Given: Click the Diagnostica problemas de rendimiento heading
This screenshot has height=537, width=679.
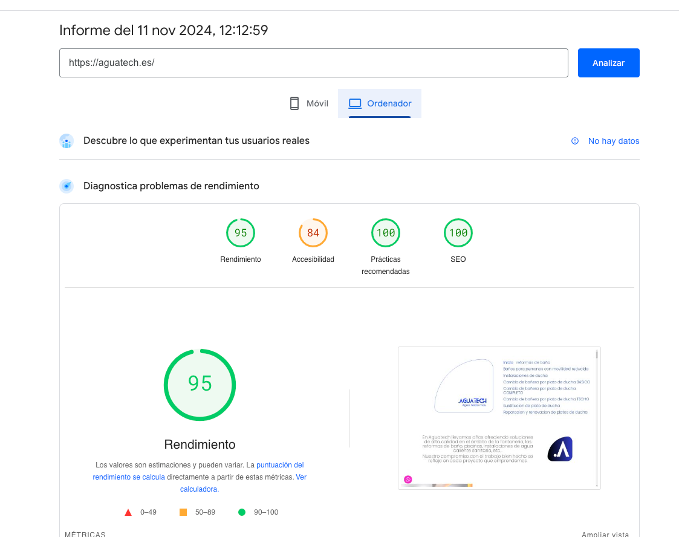Looking at the screenshot, I should click(x=171, y=186).
